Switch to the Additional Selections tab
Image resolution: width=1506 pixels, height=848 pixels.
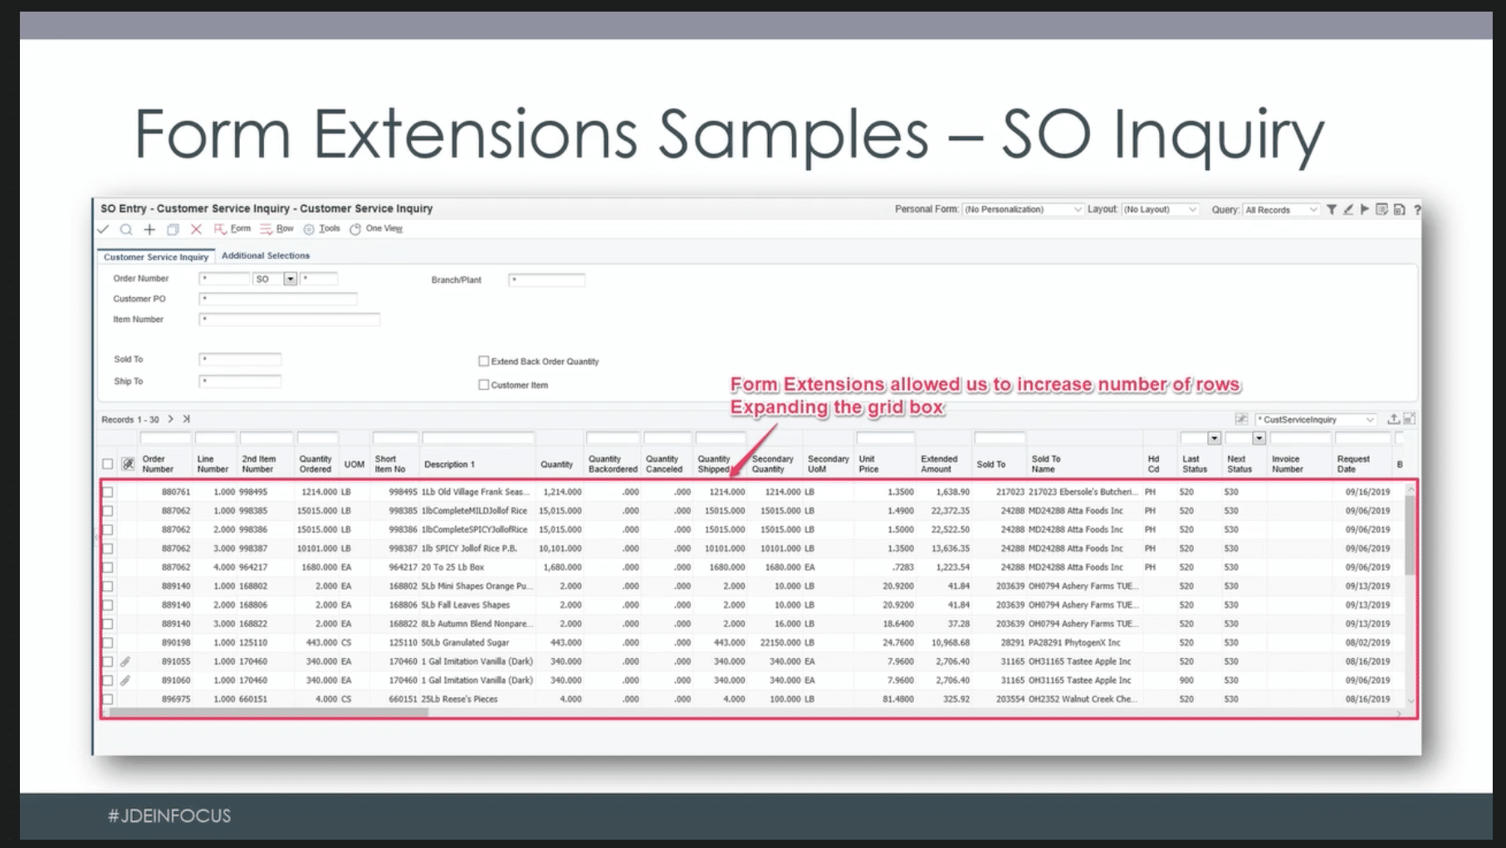[265, 256]
